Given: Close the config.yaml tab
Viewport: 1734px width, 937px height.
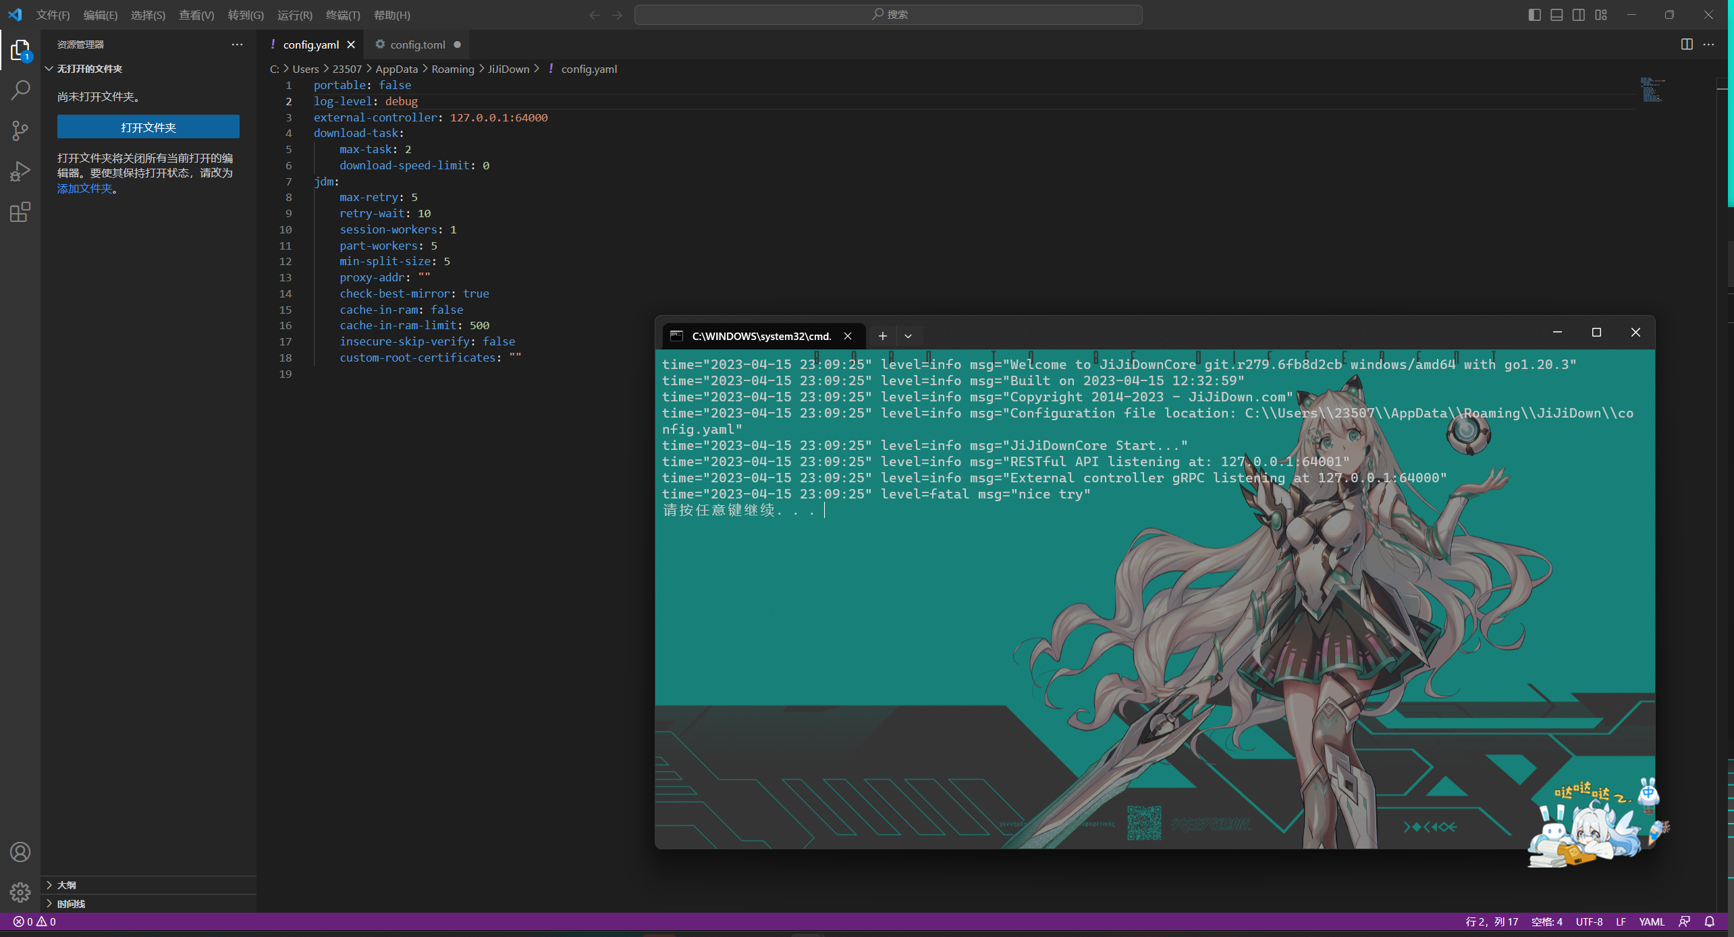Looking at the screenshot, I should (x=351, y=45).
